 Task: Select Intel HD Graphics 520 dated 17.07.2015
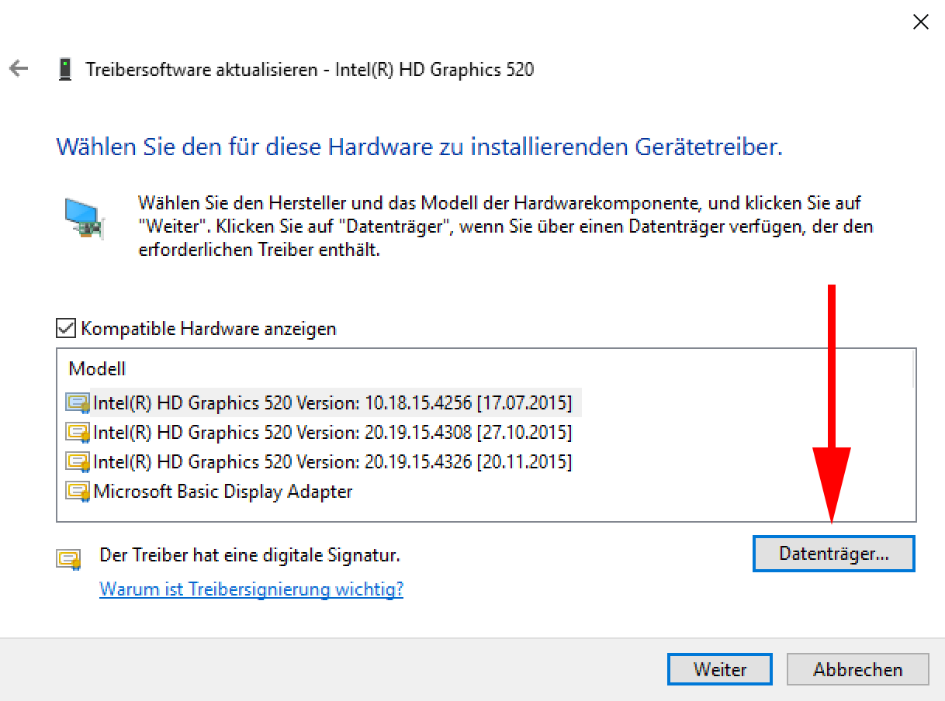332,402
